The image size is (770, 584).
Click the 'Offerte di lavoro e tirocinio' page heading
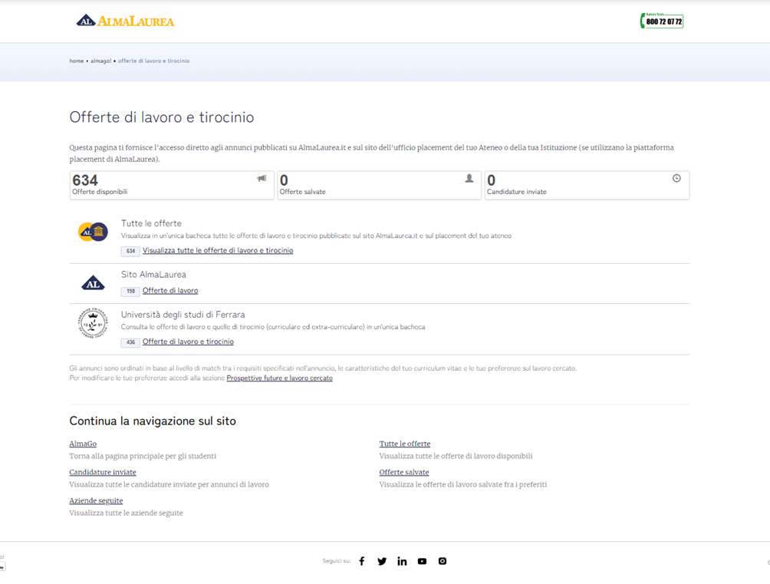click(x=162, y=117)
